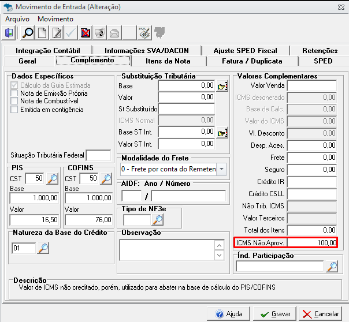Click Natureza da Base do Crédito code field
Image resolution: width=349 pixels, height=322 pixels.
24,248
